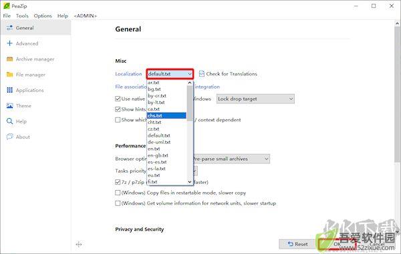The image size is (401, 254).
Task: Toggle the Show hints checkbox
Action: point(118,109)
